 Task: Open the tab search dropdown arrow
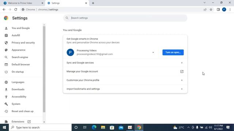point(204,3)
